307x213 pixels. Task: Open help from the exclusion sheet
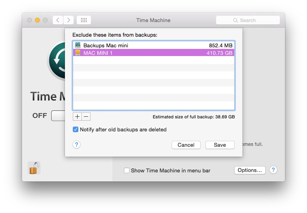(x=77, y=145)
